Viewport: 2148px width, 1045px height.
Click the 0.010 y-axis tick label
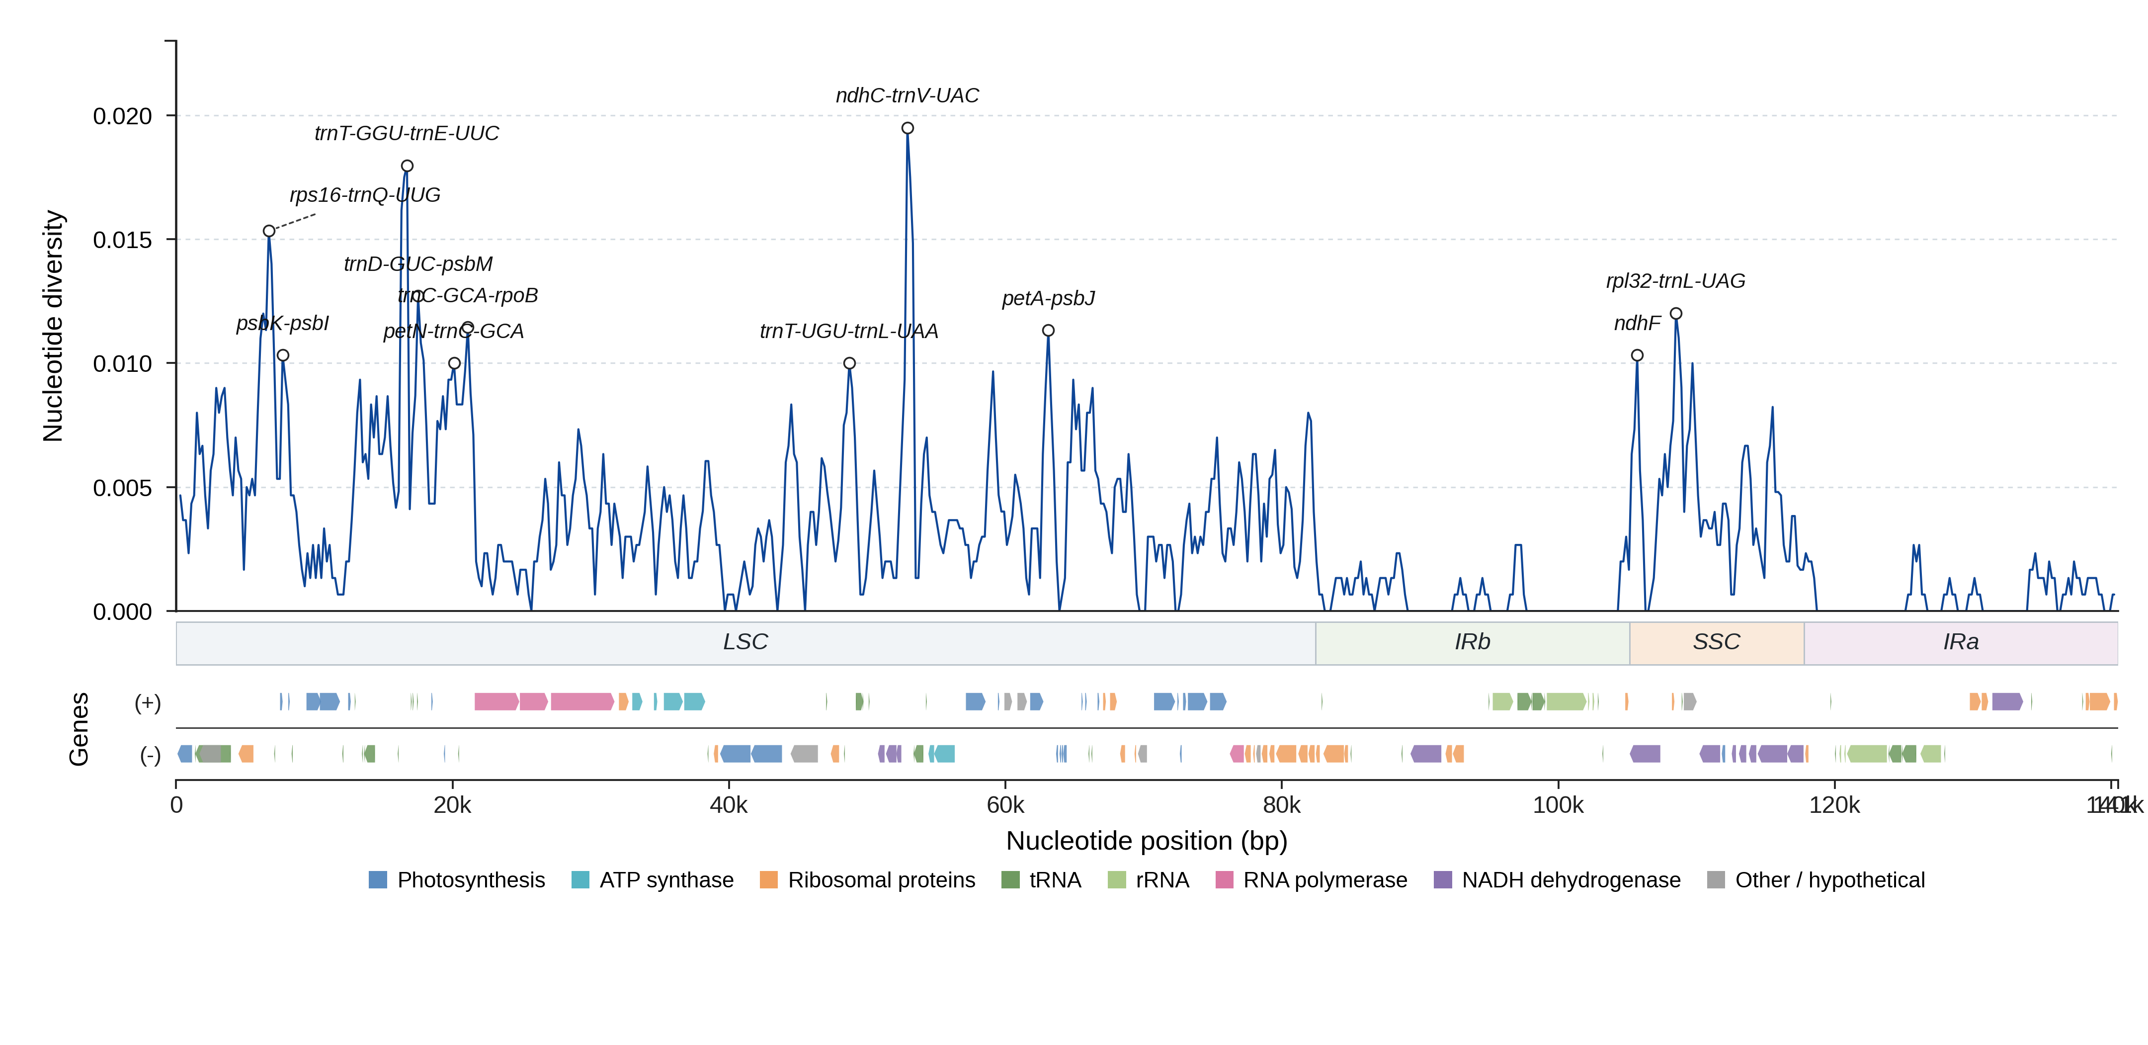click(x=123, y=363)
